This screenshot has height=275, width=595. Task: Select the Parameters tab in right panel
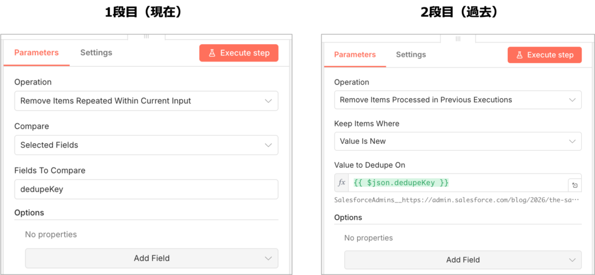355,55
